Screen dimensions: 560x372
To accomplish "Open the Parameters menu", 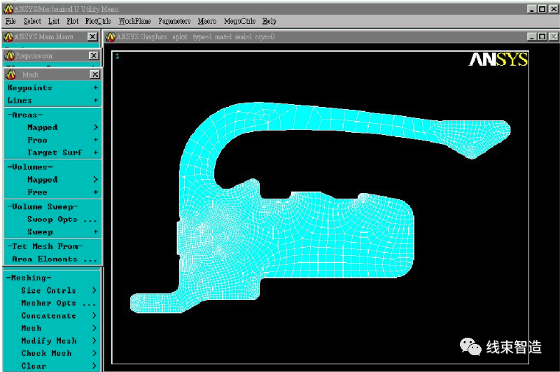I will [x=174, y=22].
